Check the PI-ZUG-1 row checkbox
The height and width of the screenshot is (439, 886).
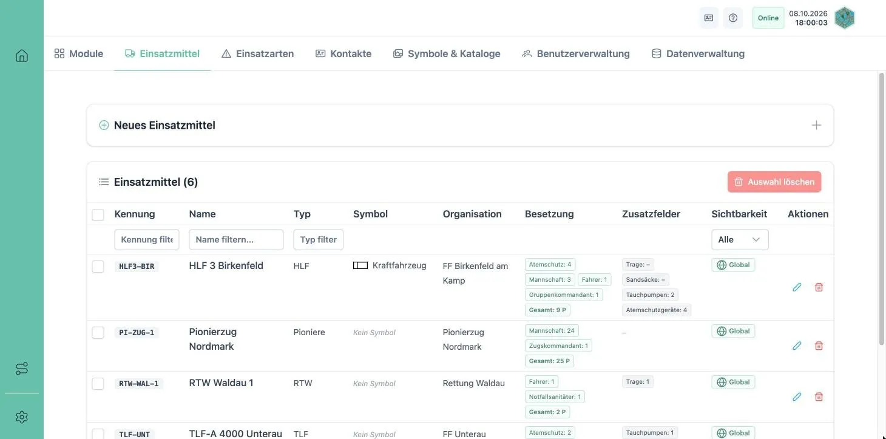98,332
